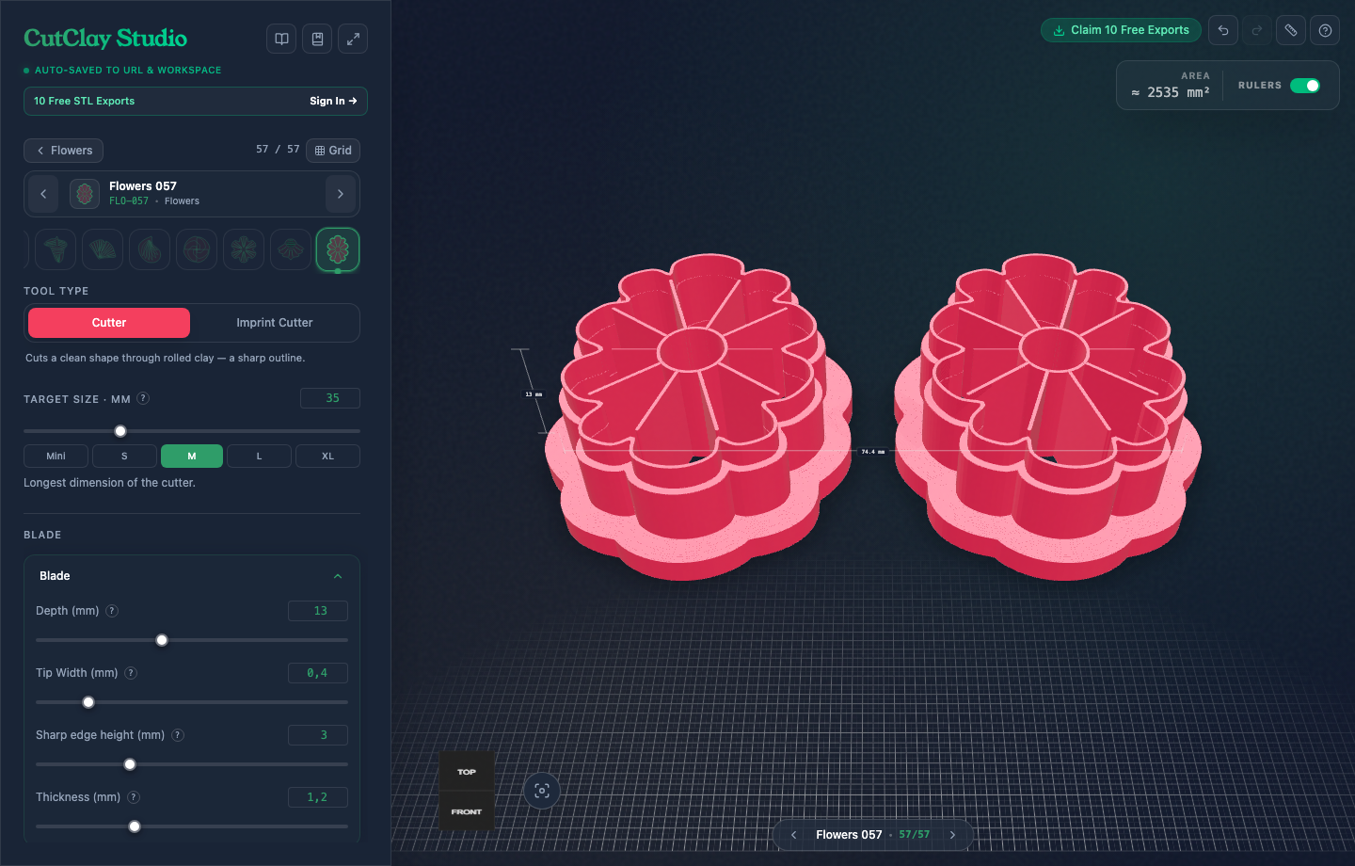Select the Cutter tool type
This screenshot has width=1355, height=866.
[x=109, y=323]
